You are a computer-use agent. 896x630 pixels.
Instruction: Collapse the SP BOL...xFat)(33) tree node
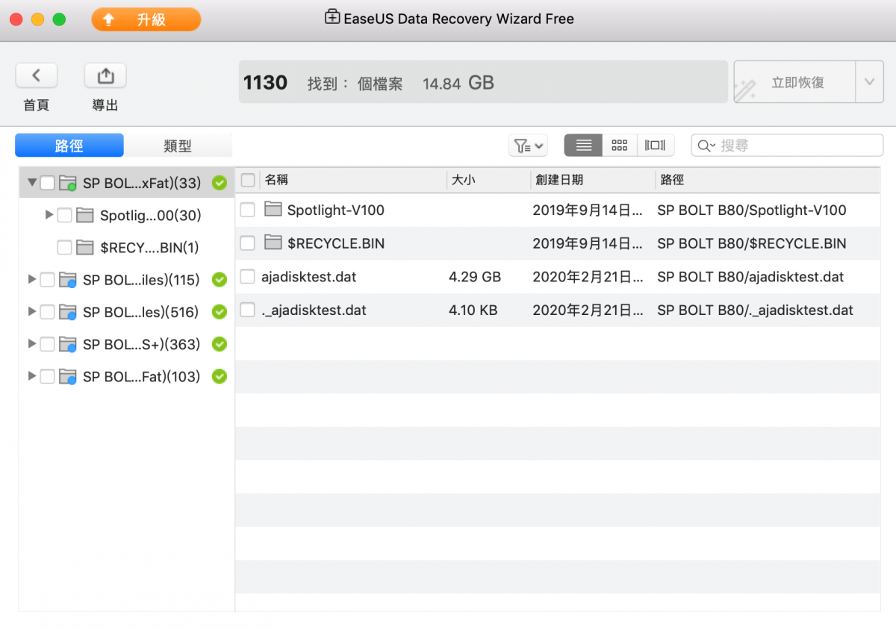(32, 182)
